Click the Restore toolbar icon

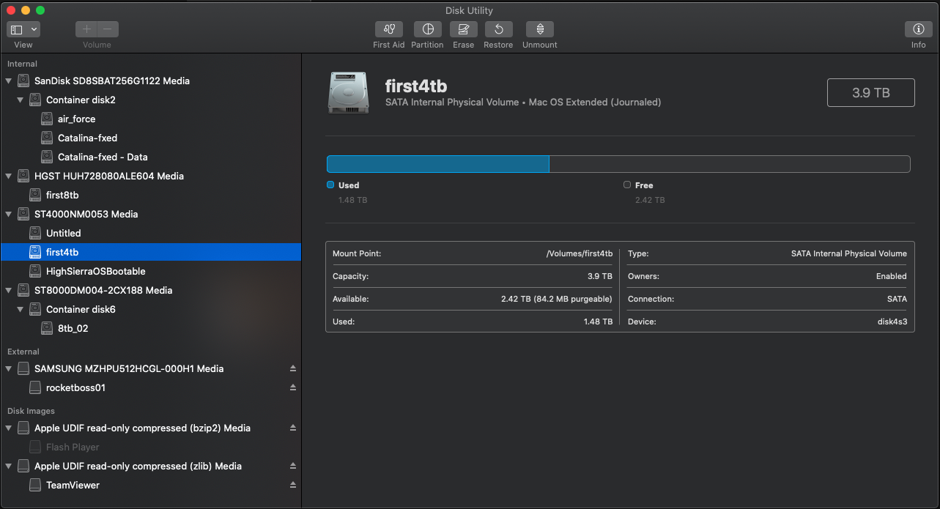[498, 29]
